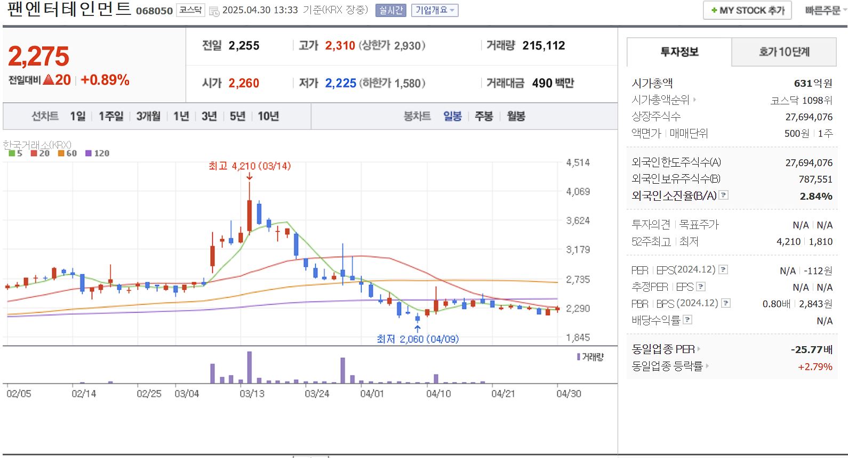Switch to the 호가10단계 tab
The width and height of the screenshot is (848, 458).
784,52
